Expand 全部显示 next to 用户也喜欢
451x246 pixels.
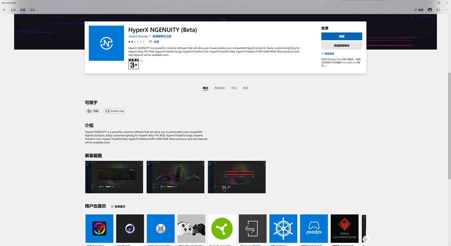click(x=118, y=206)
